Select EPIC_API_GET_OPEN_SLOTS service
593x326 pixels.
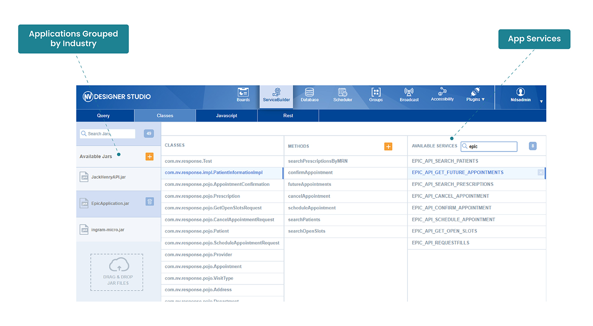[477, 231]
